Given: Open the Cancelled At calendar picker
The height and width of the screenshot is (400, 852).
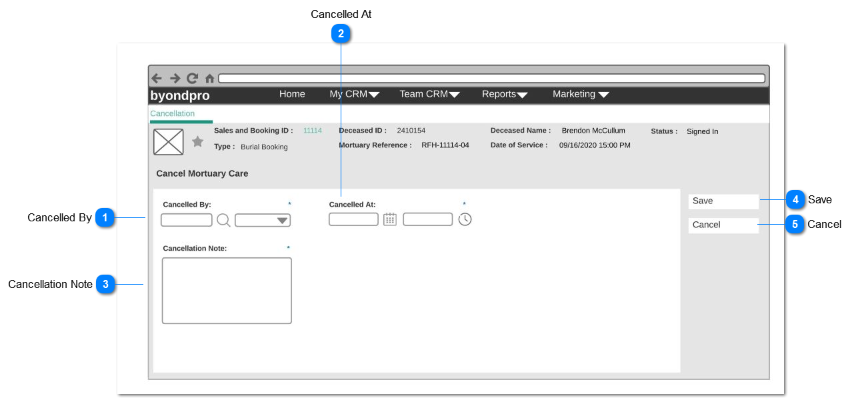Looking at the screenshot, I should click(390, 219).
